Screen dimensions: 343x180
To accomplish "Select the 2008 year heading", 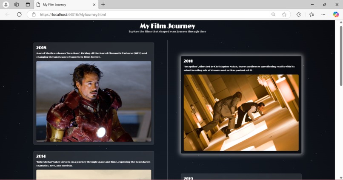I will [41, 48].
